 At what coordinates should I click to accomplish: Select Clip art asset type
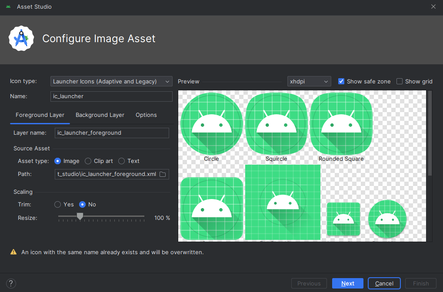click(99, 161)
